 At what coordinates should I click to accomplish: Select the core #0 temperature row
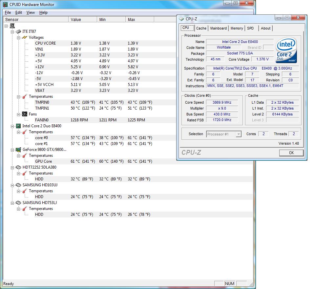point(105,138)
